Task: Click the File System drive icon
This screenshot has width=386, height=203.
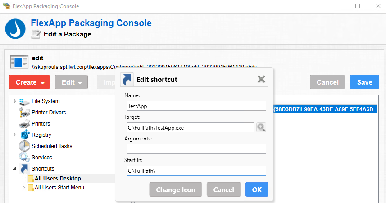Action: tap(24, 101)
